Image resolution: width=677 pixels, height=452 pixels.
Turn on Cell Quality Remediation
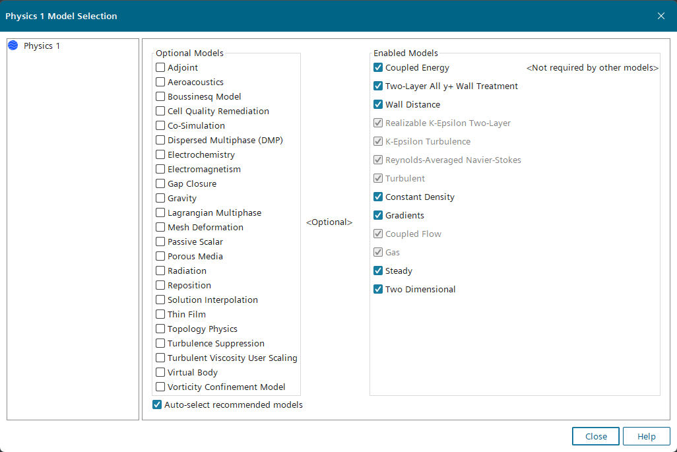click(160, 111)
